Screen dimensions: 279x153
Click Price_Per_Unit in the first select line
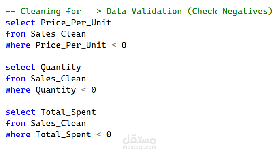[76, 23]
